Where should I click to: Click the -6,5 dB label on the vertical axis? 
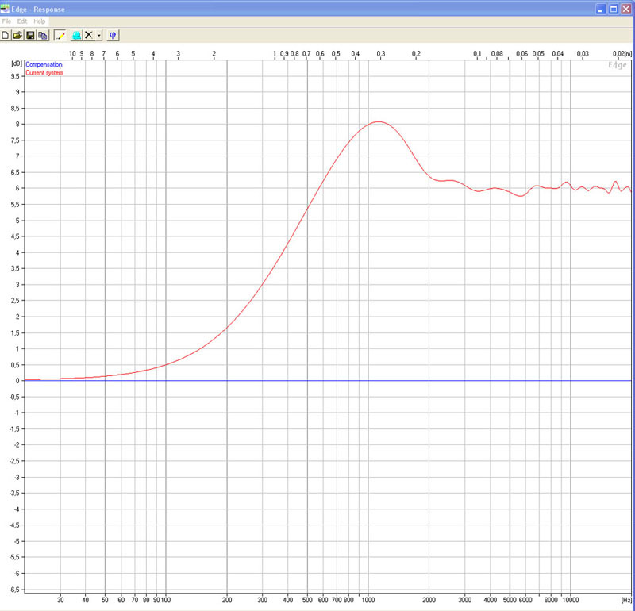click(x=14, y=590)
